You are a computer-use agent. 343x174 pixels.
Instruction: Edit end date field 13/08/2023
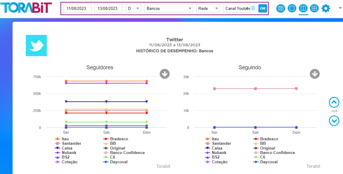(109, 8)
